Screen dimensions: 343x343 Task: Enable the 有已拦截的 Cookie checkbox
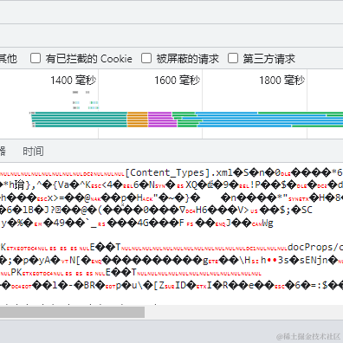tap(36, 58)
